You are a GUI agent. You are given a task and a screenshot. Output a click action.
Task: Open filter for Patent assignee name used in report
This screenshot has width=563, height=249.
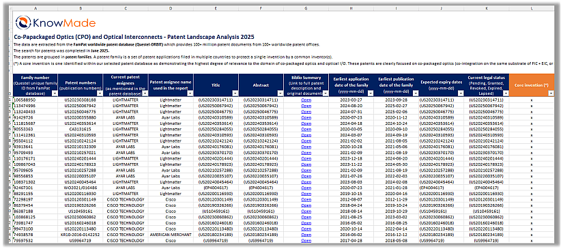190,93
